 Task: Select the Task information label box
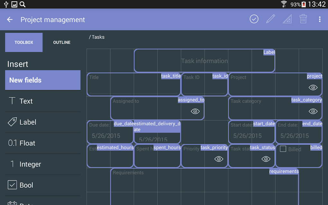(x=205, y=61)
